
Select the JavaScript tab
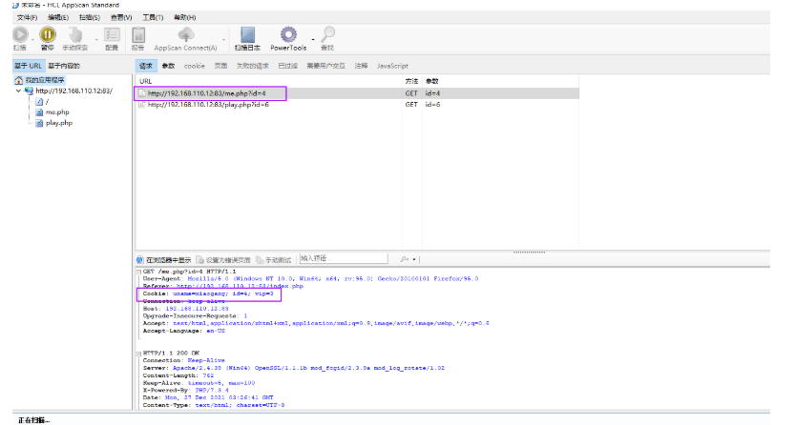[x=392, y=66]
